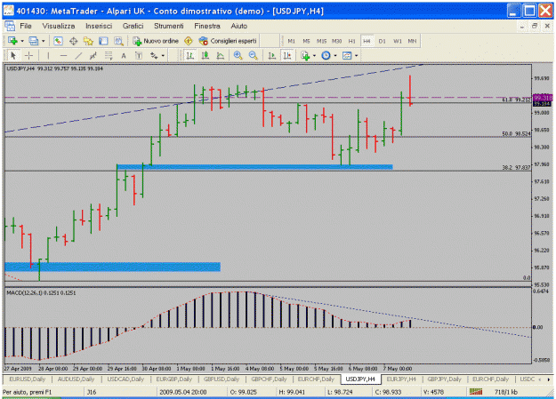Open the Strumenti menu
The width and height of the screenshot is (556, 399).
(169, 27)
